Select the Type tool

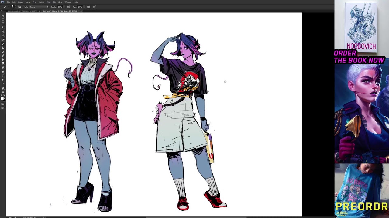pos(3,76)
